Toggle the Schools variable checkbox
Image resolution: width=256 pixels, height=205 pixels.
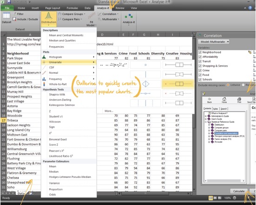[200, 80]
